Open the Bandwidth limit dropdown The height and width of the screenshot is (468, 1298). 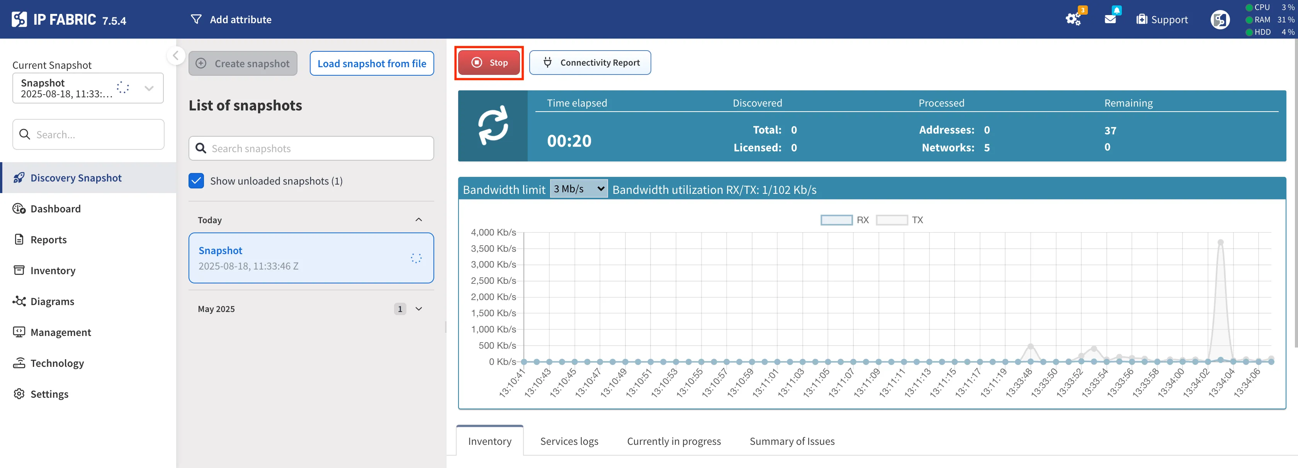[x=578, y=189]
